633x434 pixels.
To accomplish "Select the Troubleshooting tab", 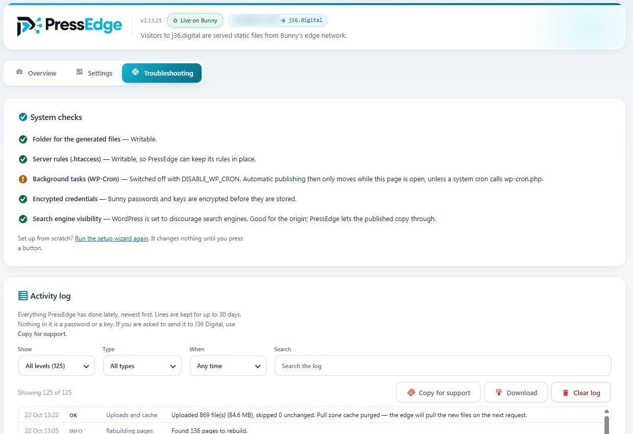I will (x=162, y=73).
